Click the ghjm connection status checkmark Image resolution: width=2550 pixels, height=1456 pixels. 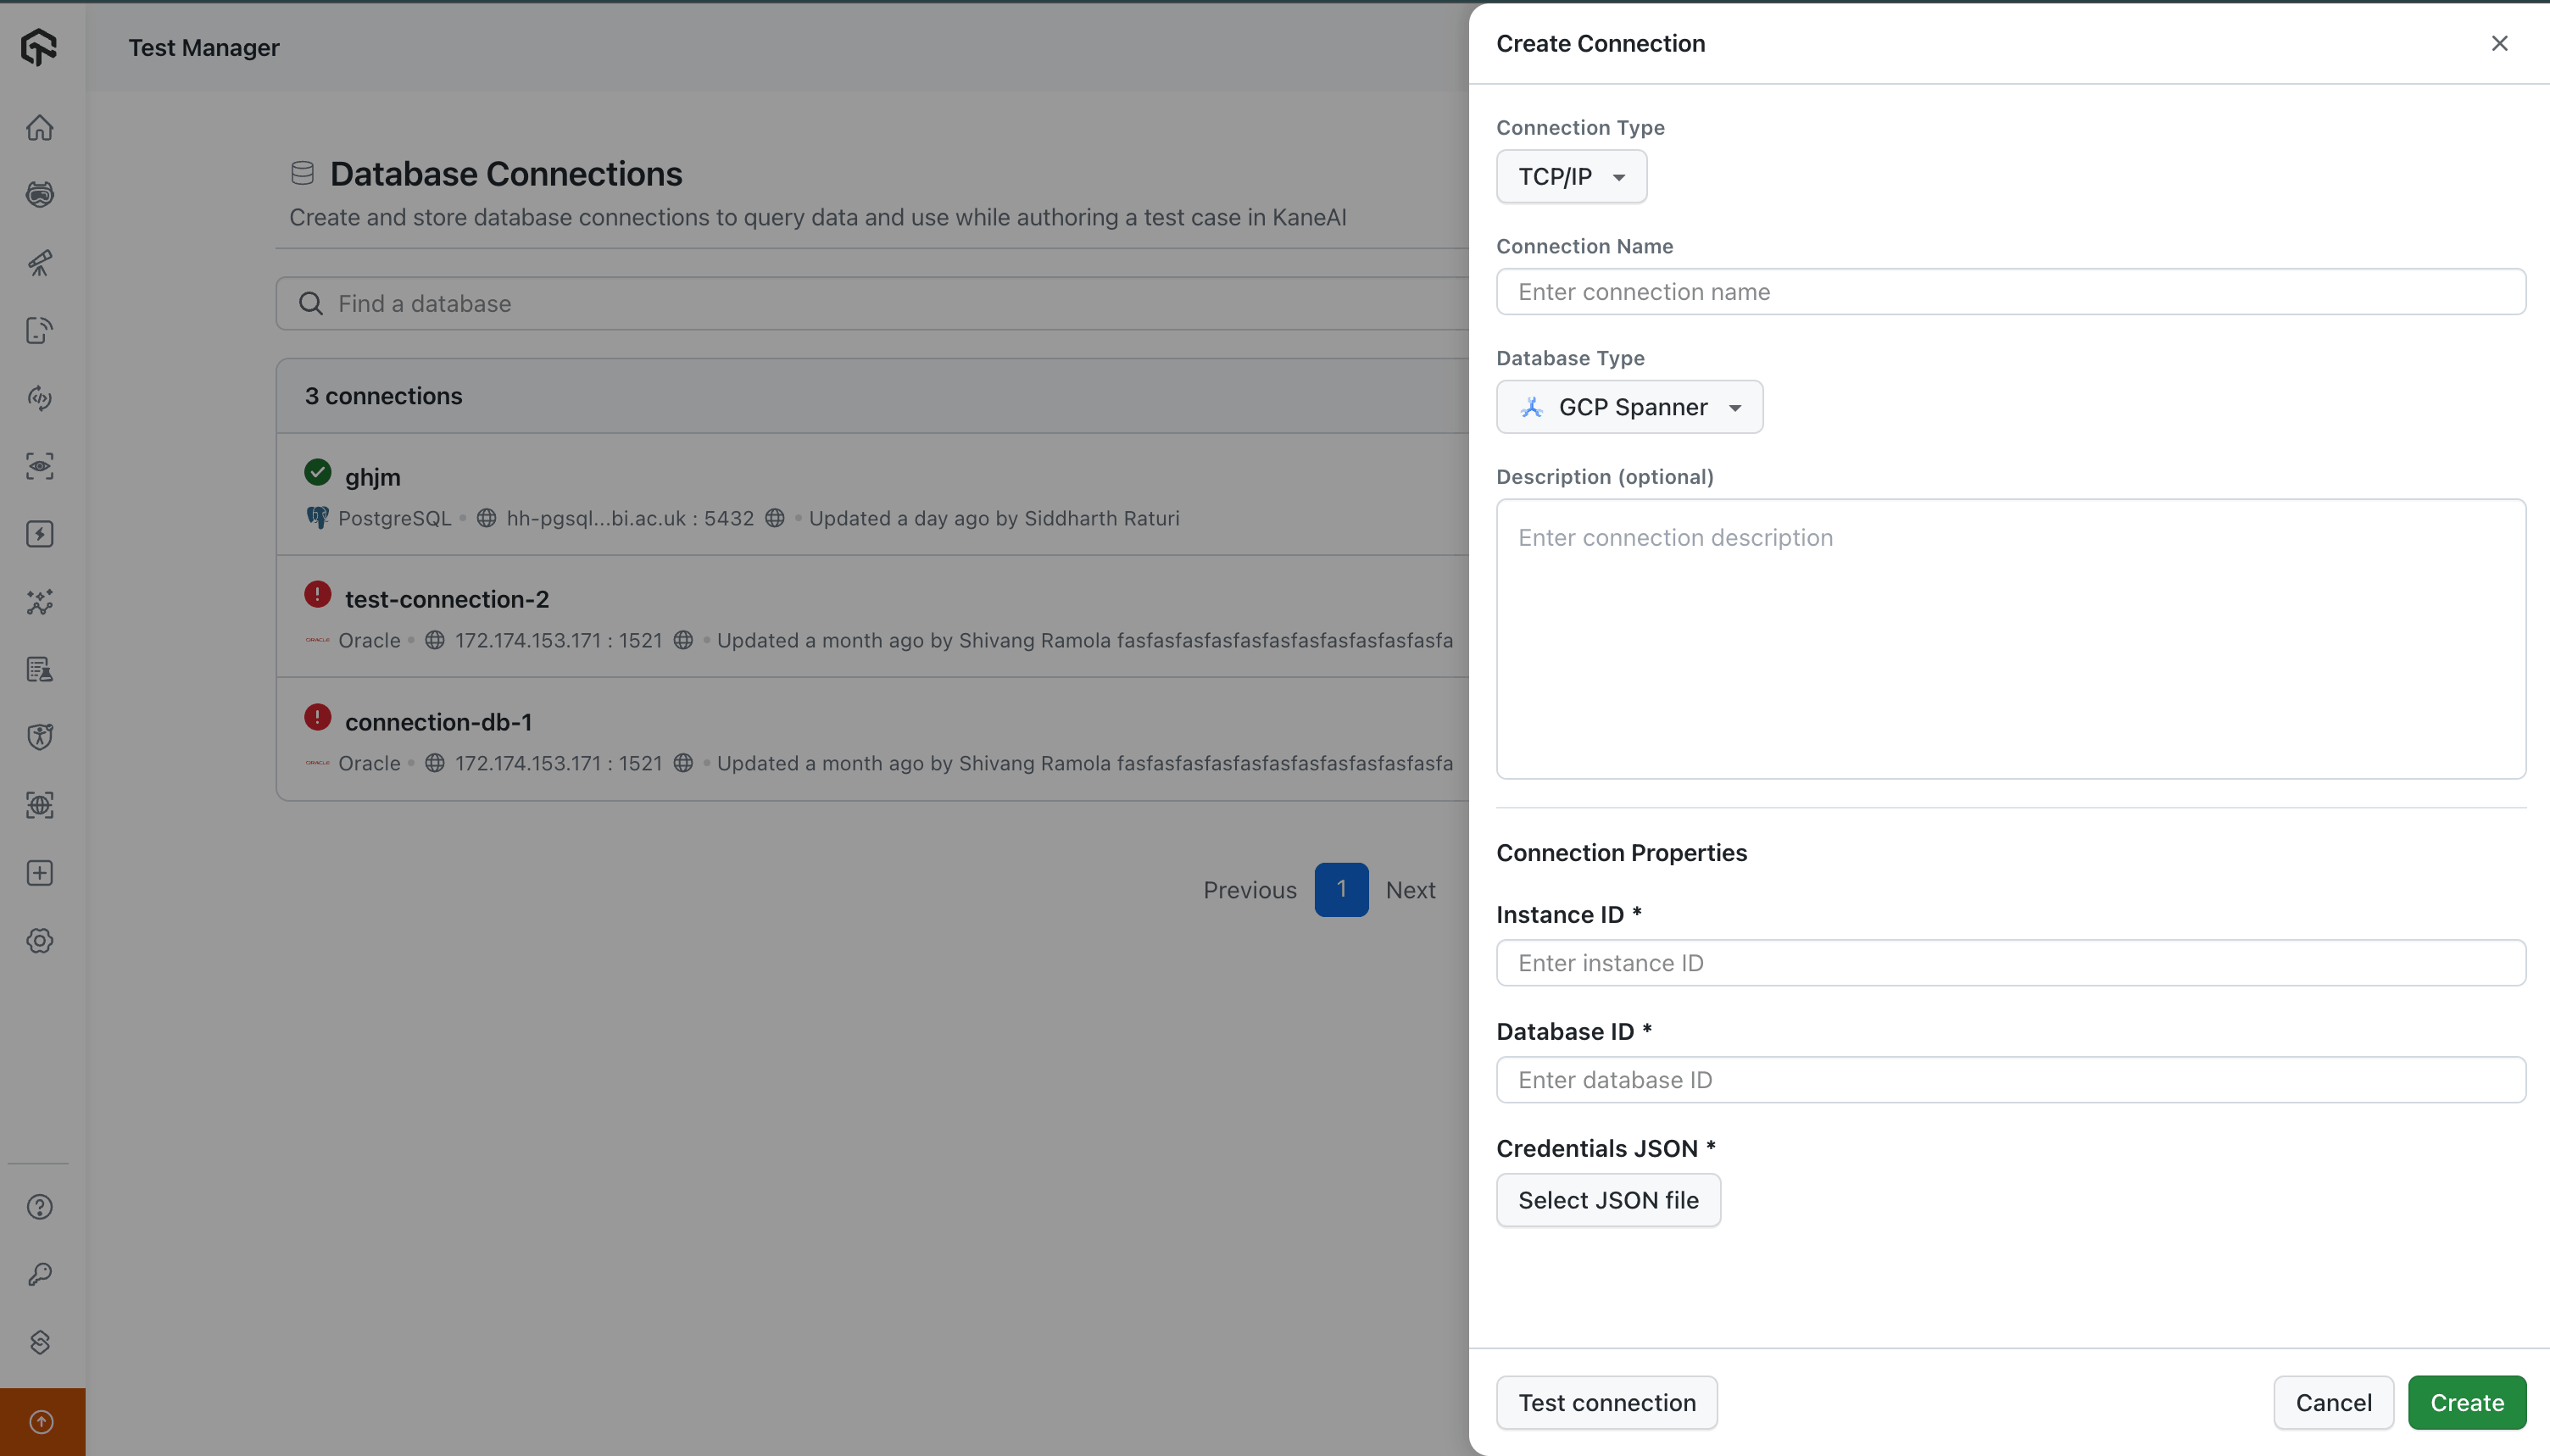tap(316, 471)
